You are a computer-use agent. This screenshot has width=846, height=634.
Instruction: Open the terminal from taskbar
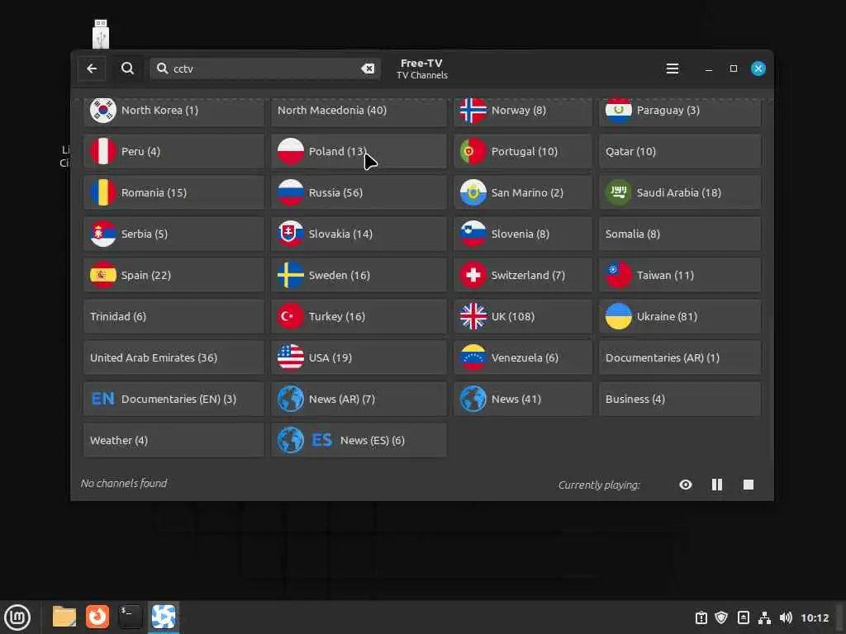pos(130,617)
